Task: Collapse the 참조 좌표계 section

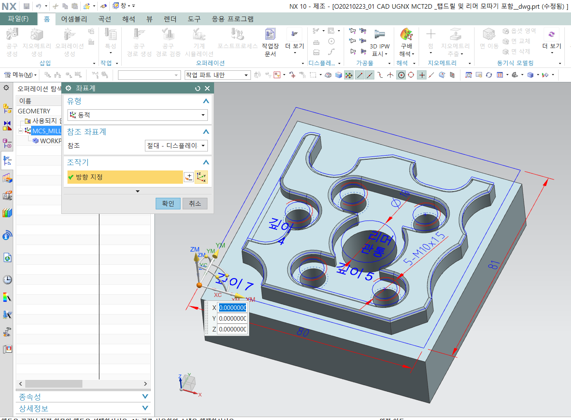Action: coord(206,132)
